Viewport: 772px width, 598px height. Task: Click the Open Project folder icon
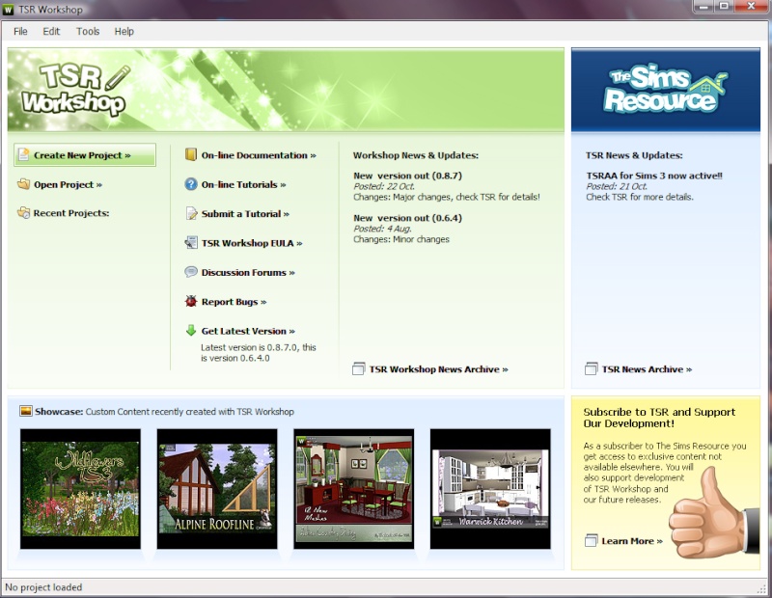click(23, 184)
